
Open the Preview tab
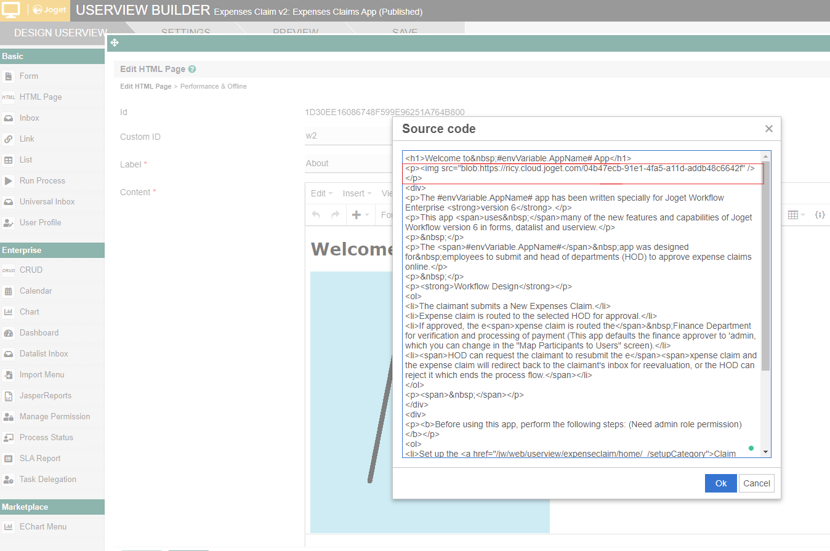click(296, 32)
